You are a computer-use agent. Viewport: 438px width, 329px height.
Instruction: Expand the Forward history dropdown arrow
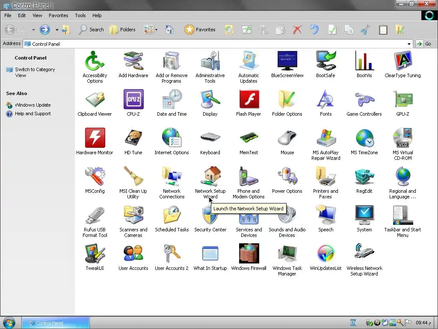pos(57,30)
